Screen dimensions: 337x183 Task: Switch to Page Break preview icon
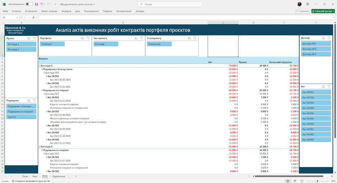click(302, 181)
